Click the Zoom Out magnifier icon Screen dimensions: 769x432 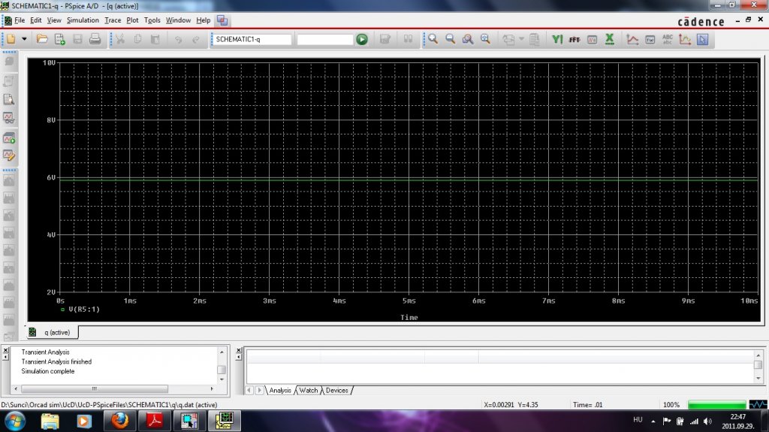(x=451, y=39)
